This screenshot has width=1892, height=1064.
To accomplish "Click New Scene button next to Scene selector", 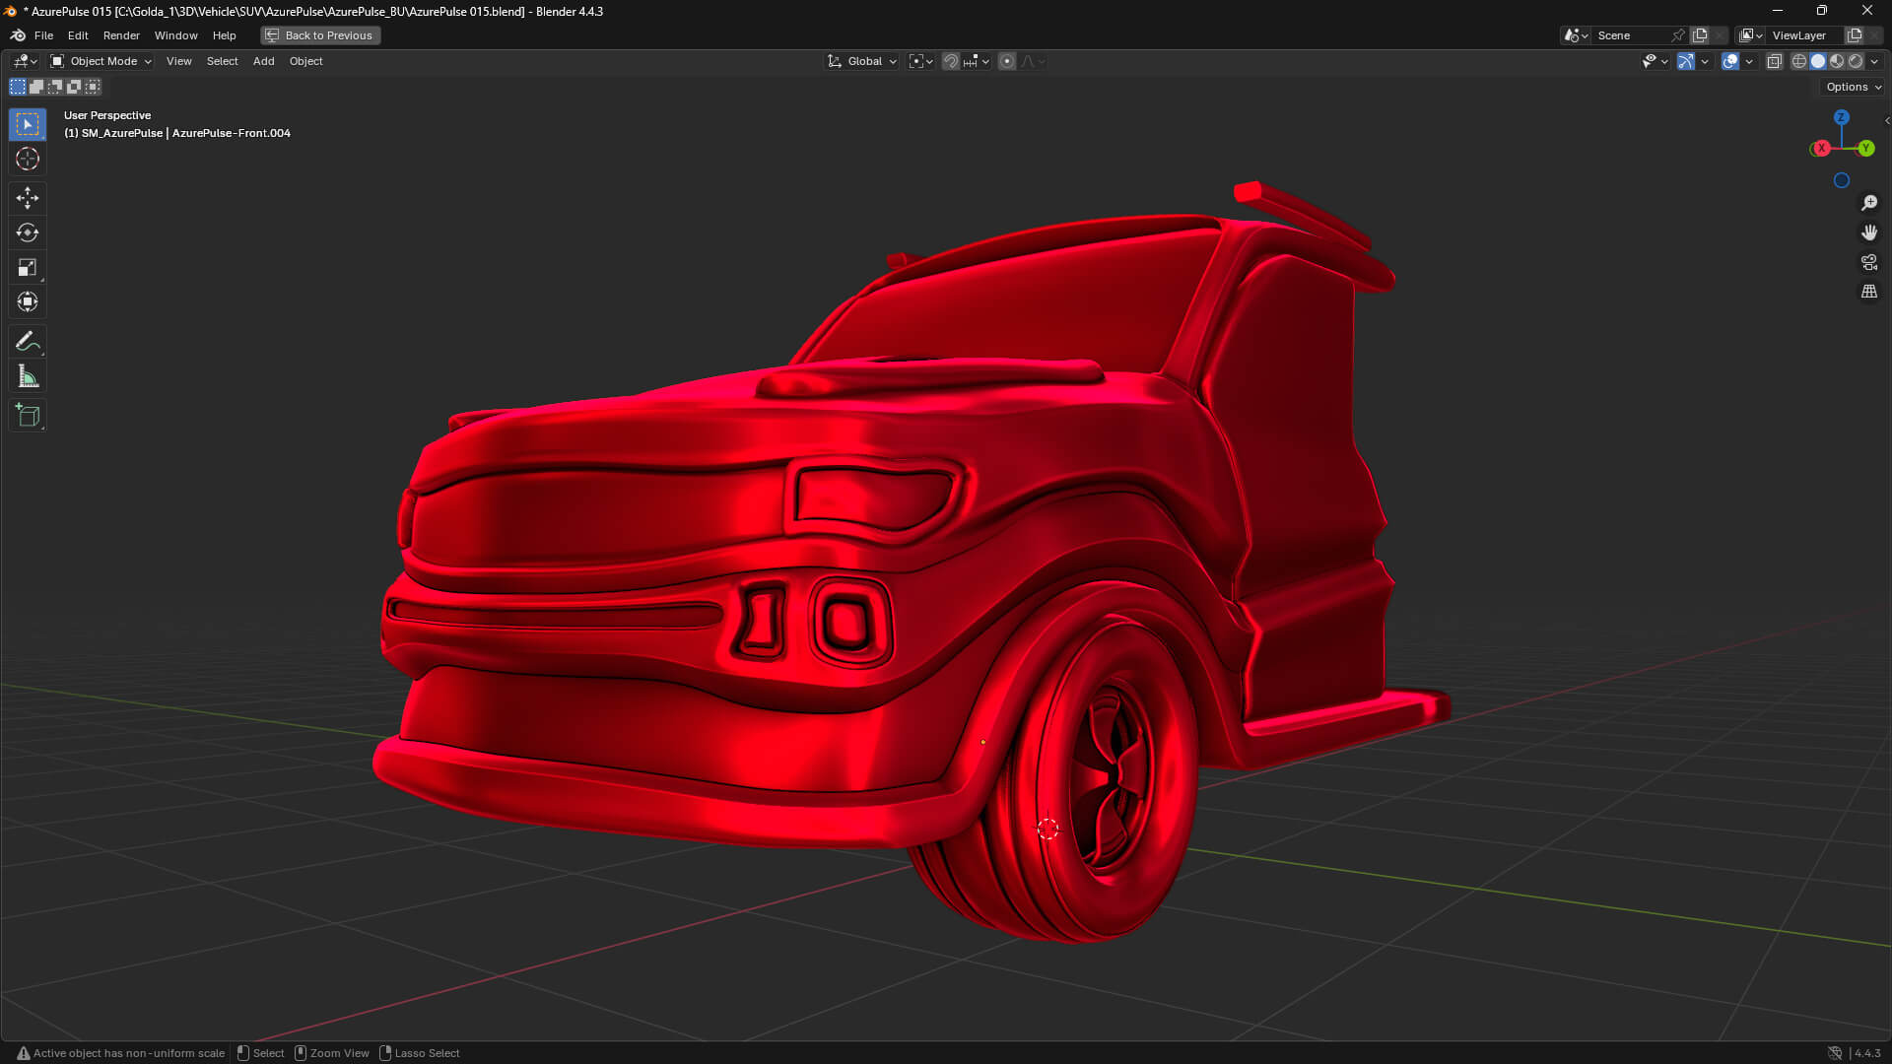I will [x=1699, y=35].
